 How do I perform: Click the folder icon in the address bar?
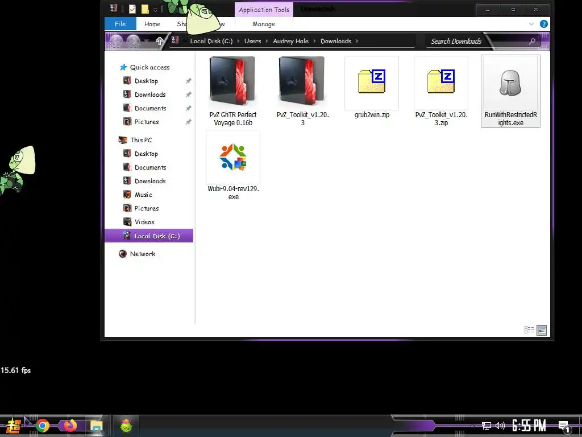tap(175, 40)
